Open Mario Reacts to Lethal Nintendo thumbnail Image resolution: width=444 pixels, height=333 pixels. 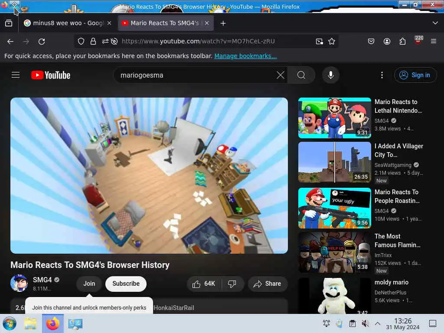click(x=335, y=118)
